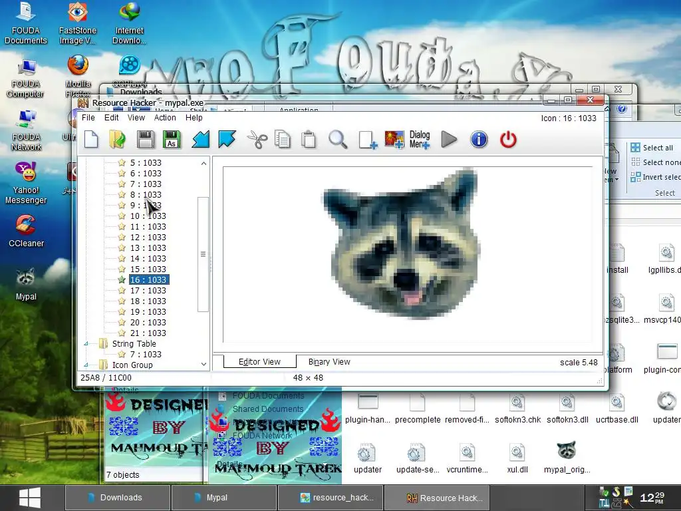The width and height of the screenshot is (681, 511).
Task: Switch to the Binary View tab
Action: click(329, 361)
